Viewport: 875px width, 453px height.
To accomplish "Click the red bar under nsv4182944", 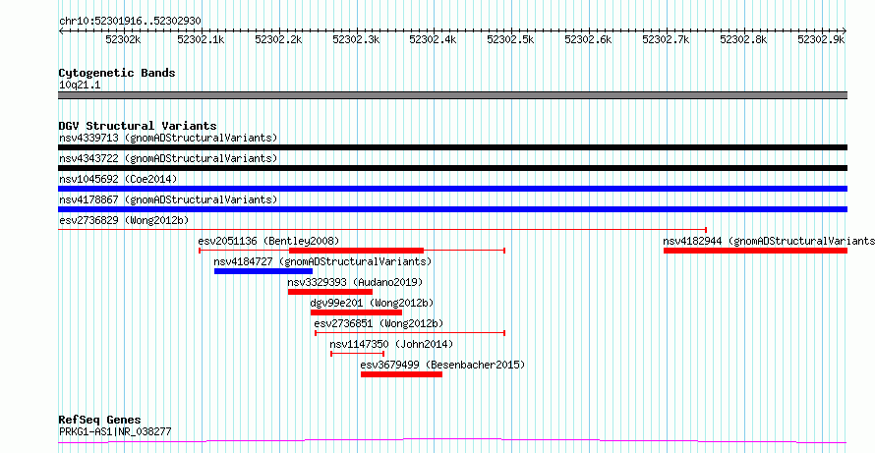I will [x=756, y=251].
